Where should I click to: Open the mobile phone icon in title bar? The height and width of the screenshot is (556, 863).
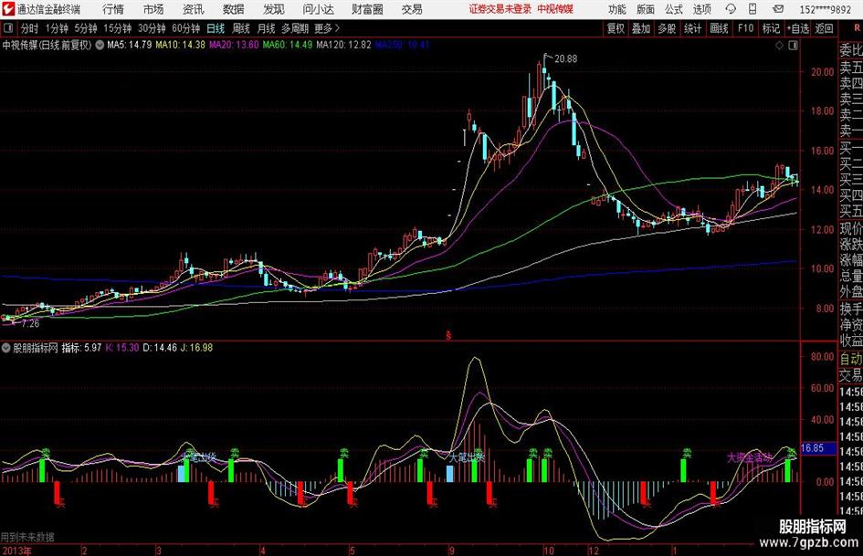click(752, 9)
